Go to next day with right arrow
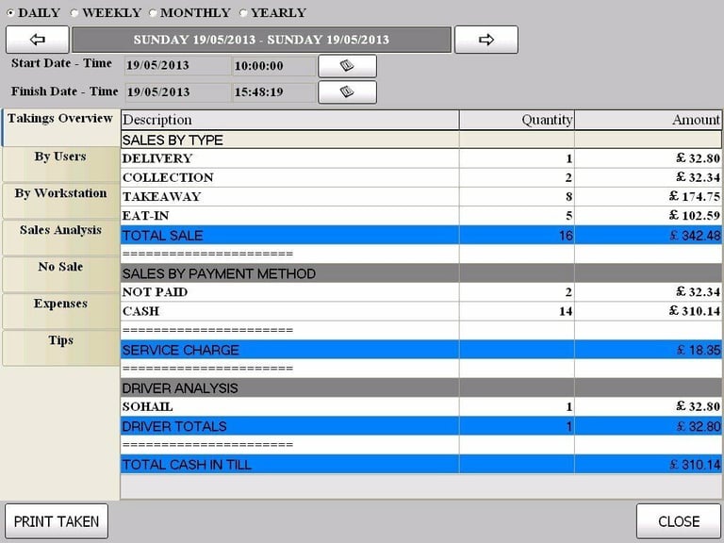The height and width of the screenshot is (543, 724). [486, 40]
